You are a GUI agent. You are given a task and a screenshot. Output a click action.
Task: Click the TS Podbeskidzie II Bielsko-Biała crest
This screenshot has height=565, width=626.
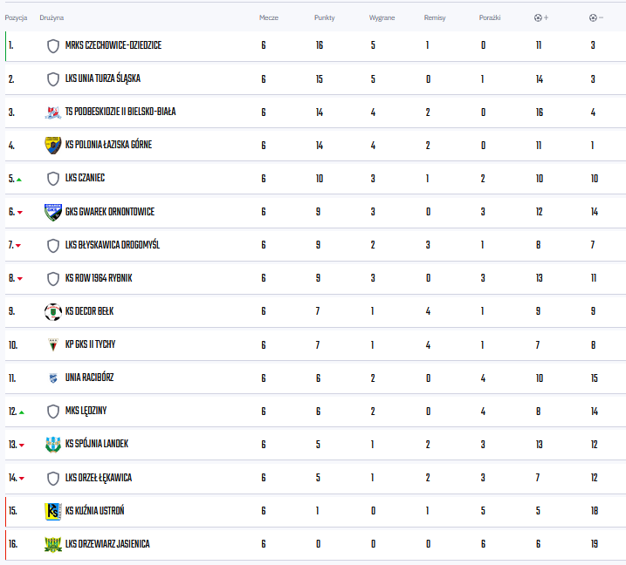(x=52, y=112)
